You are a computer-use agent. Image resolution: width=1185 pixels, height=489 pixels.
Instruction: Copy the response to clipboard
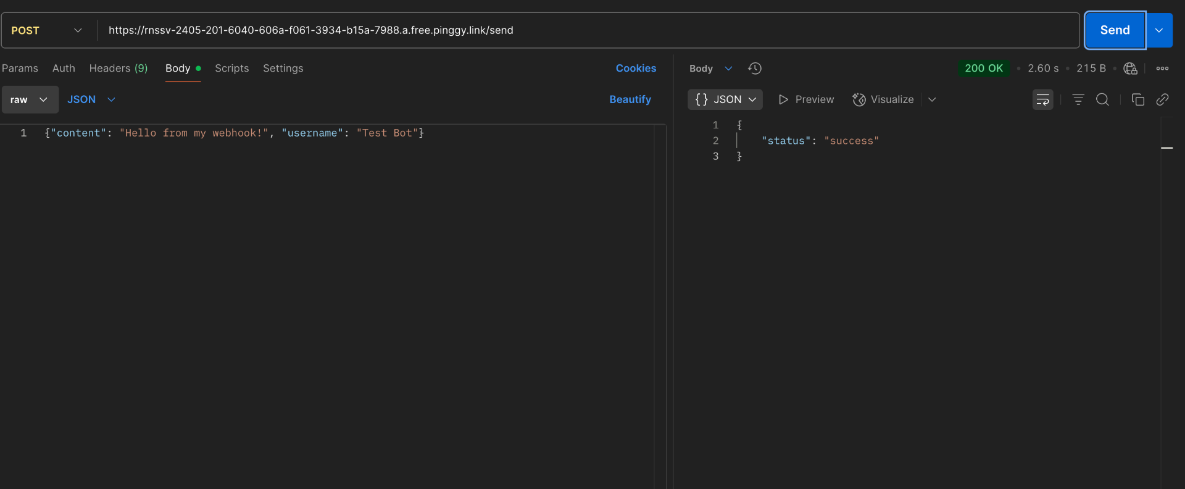(1137, 99)
